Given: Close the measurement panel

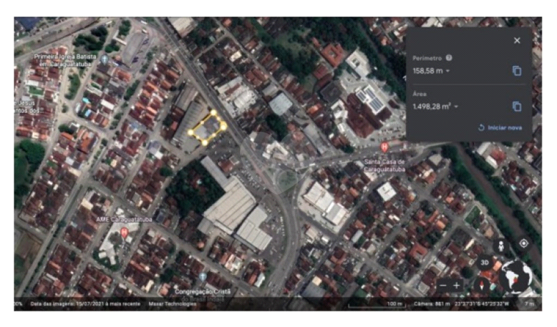Looking at the screenshot, I should [x=517, y=41].
